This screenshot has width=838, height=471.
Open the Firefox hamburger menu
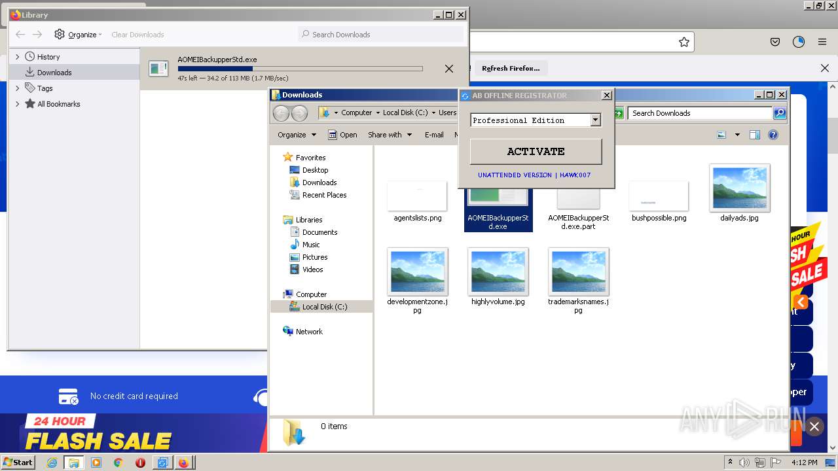[822, 42]
